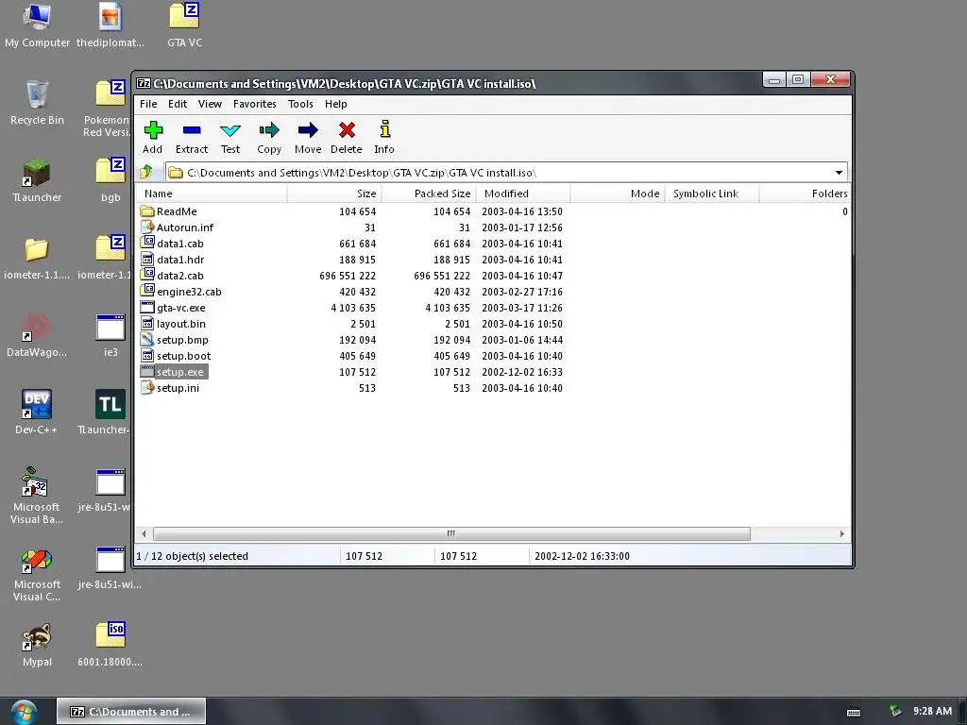
Task: Select the setup.bmp file icon
Action: (146, 340)
